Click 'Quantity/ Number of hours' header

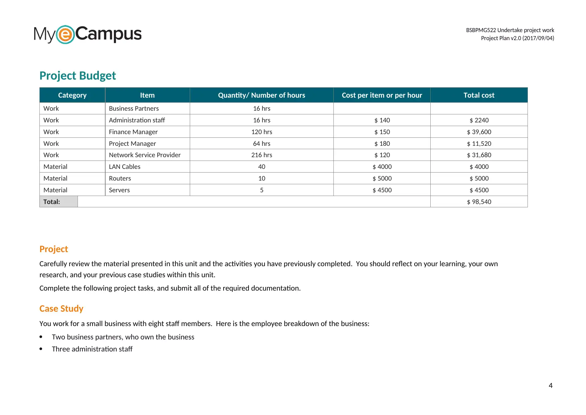click(x=262, y=95)
